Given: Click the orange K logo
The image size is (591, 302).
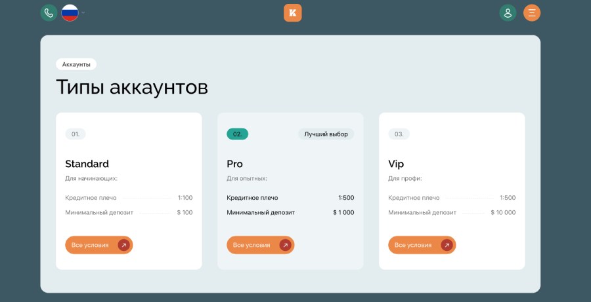Looking at the screenshot, I should click(292, 13).
